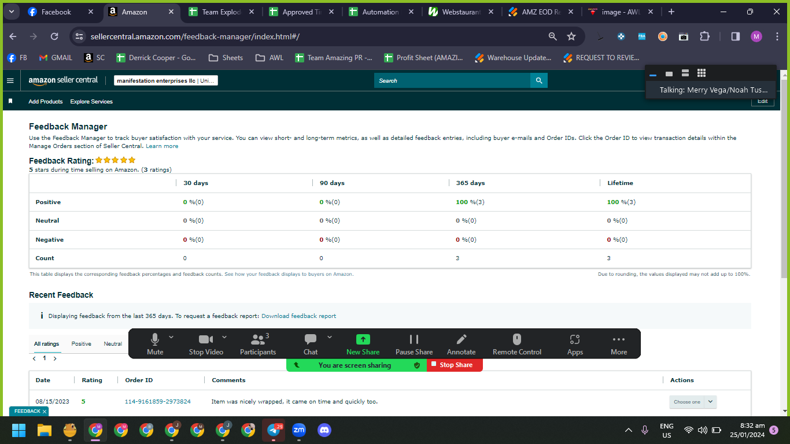Screen dimensions: 790x444
Task: Go to the previous feedback page arrow
Action: (x=34, y=358)
